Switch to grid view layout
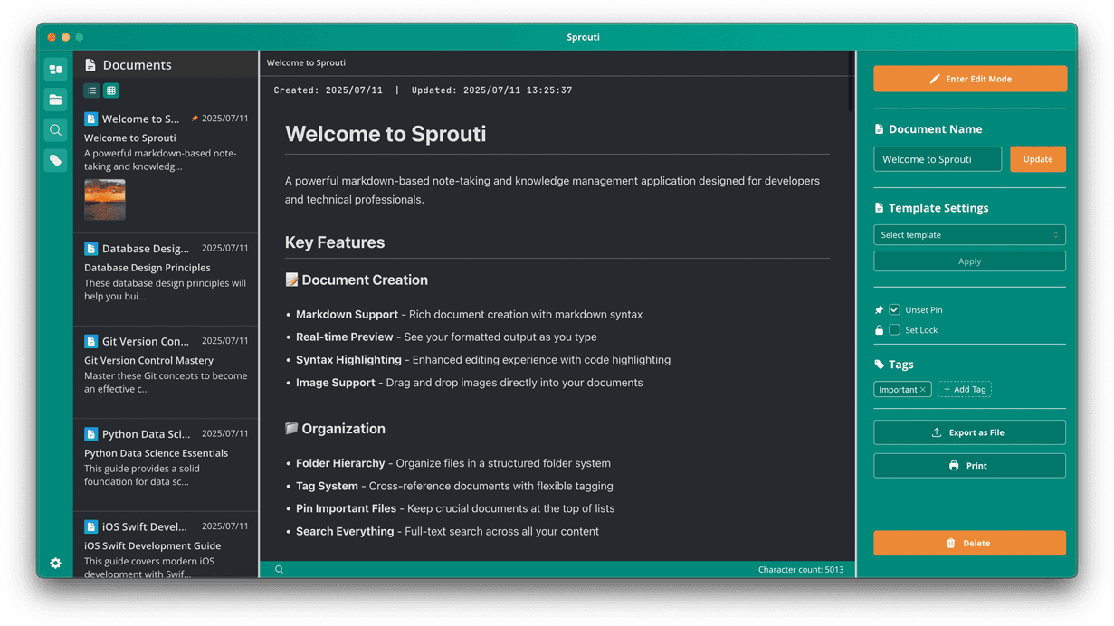1114x626 pixels. [111, 90]
